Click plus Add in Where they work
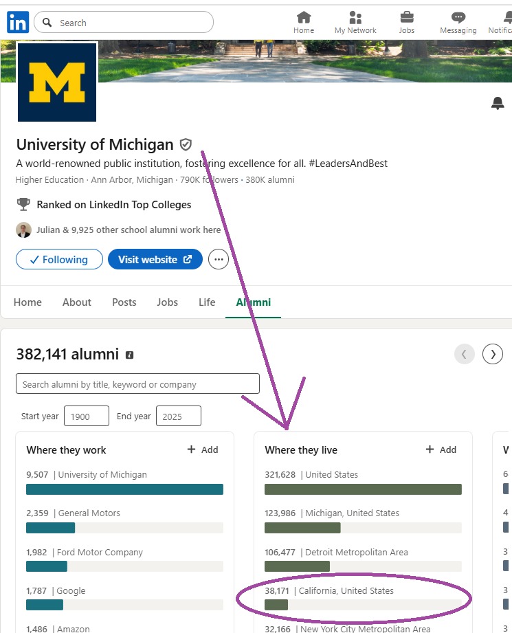Viewport: 512px width, 633px height. click(203, 449)
